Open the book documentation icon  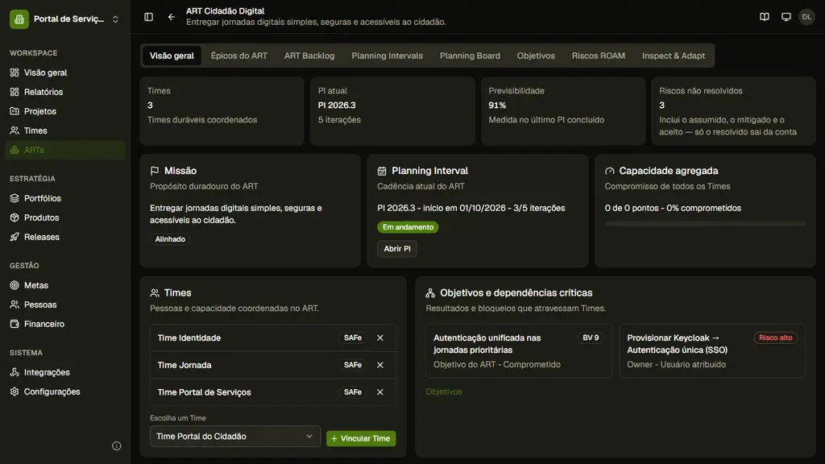click(x=765, y=17)
